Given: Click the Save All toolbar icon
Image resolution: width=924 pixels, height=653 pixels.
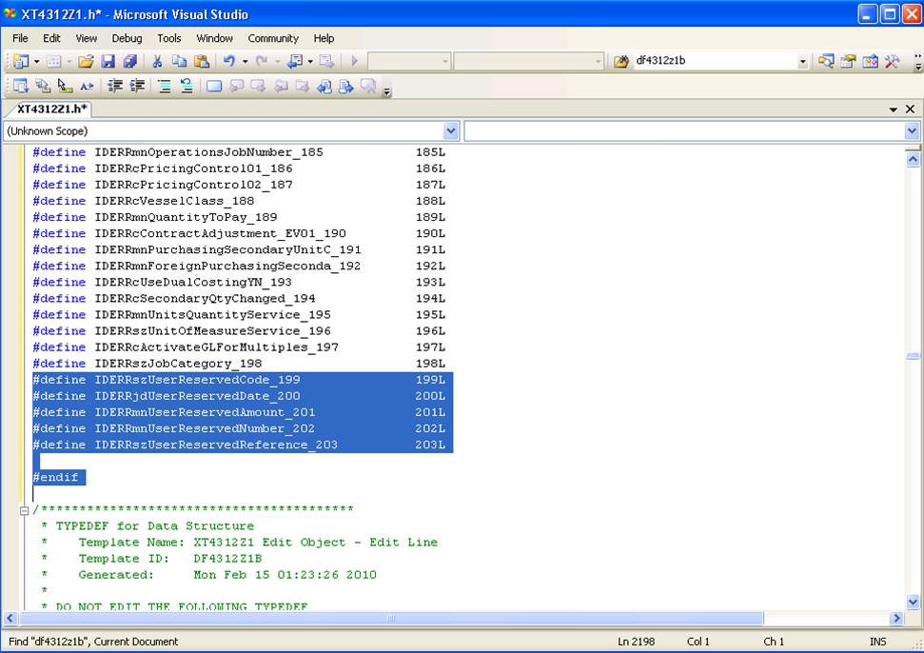Looking at the screenshot, I should [130, 61].
